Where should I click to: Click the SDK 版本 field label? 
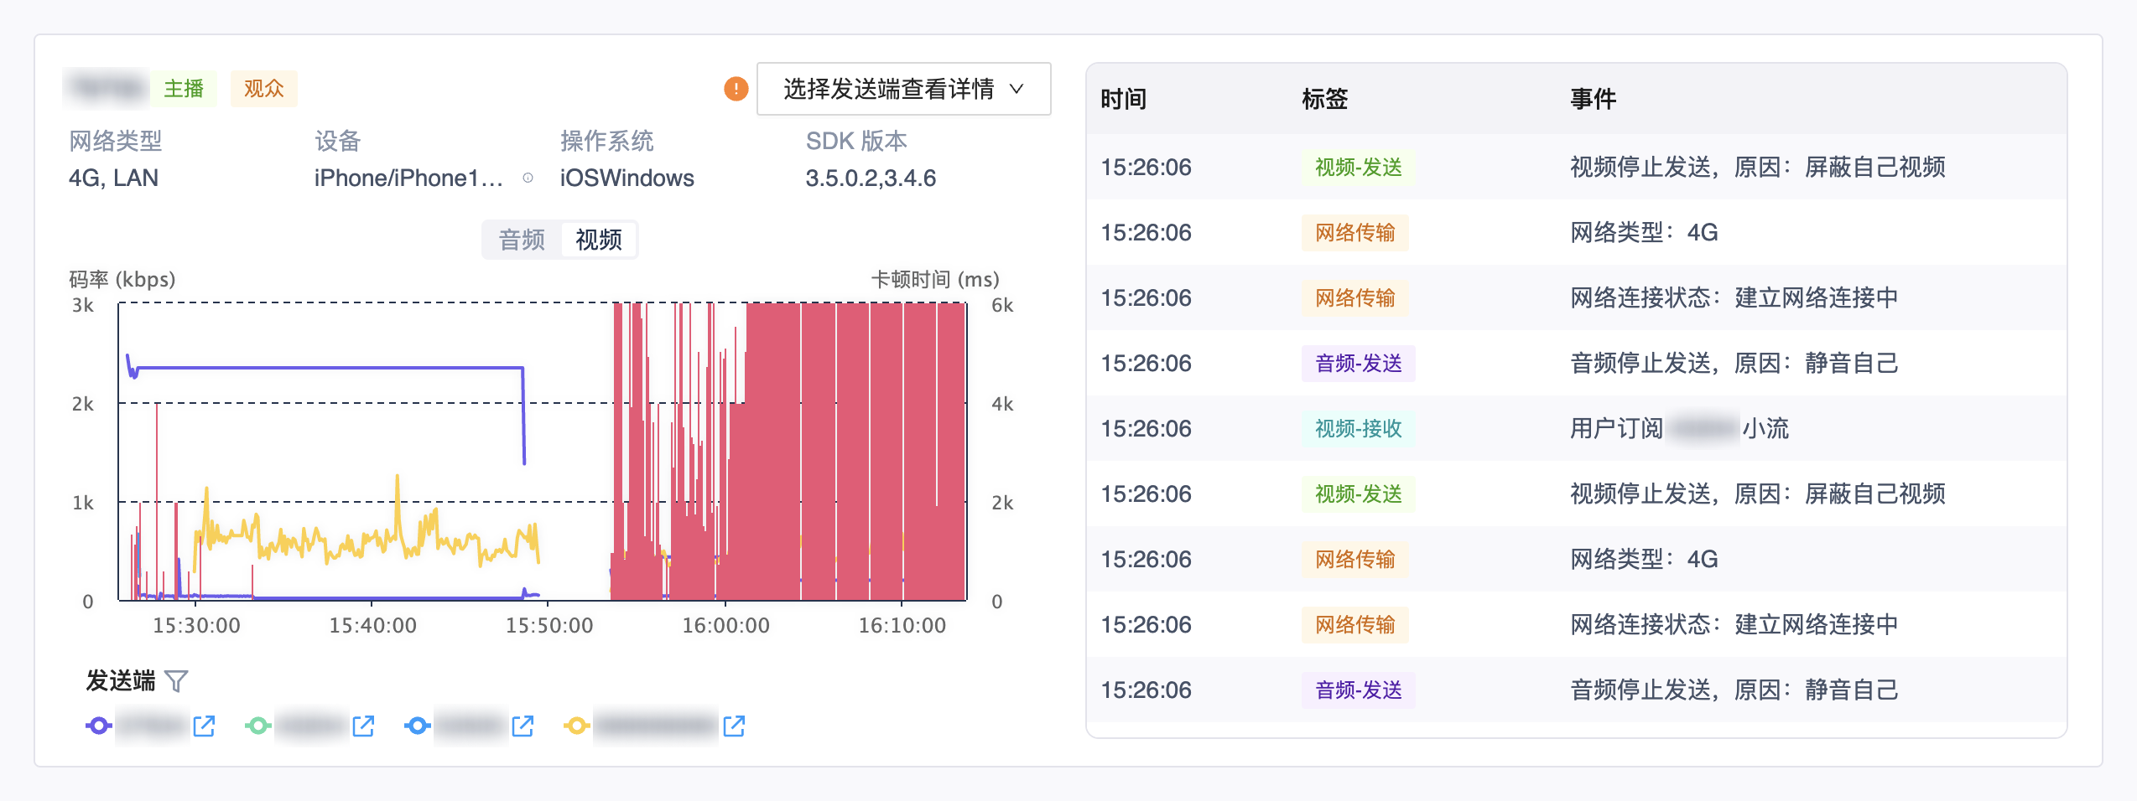(856, 141)
